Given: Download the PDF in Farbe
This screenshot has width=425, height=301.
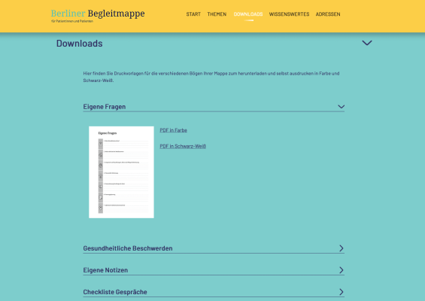Looking at the screenshot, I should pos(174,130).
